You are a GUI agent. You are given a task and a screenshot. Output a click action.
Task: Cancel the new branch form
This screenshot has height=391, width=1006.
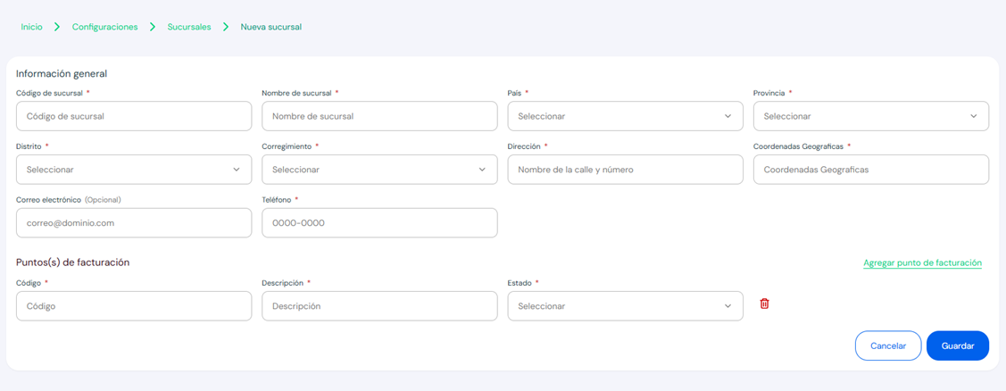pos(888,345)
